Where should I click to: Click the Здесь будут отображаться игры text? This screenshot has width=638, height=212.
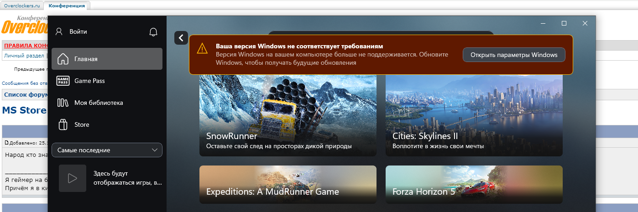click(x=128, y=178)
